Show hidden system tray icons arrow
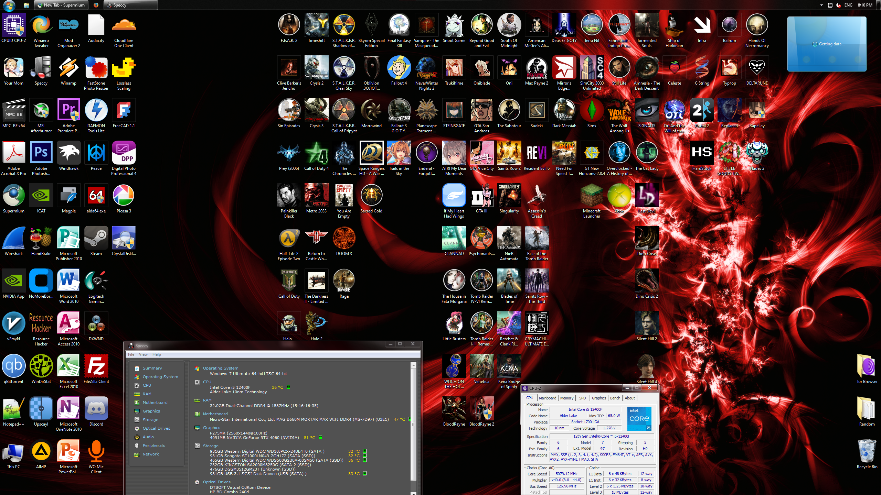The width and height of the screenshot is (881, 495). click(821, 5)
